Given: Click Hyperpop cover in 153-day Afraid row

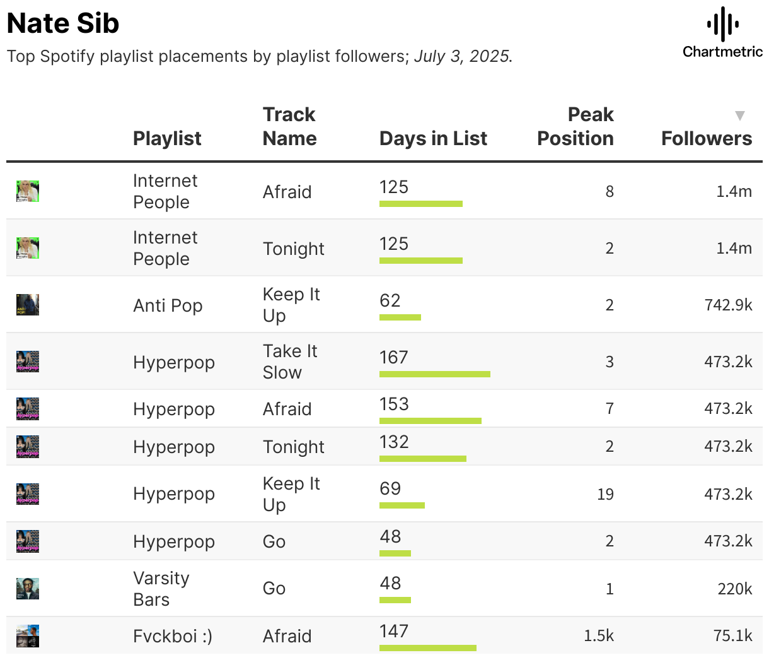Looking at the screenshot, I should click(28, 408).
